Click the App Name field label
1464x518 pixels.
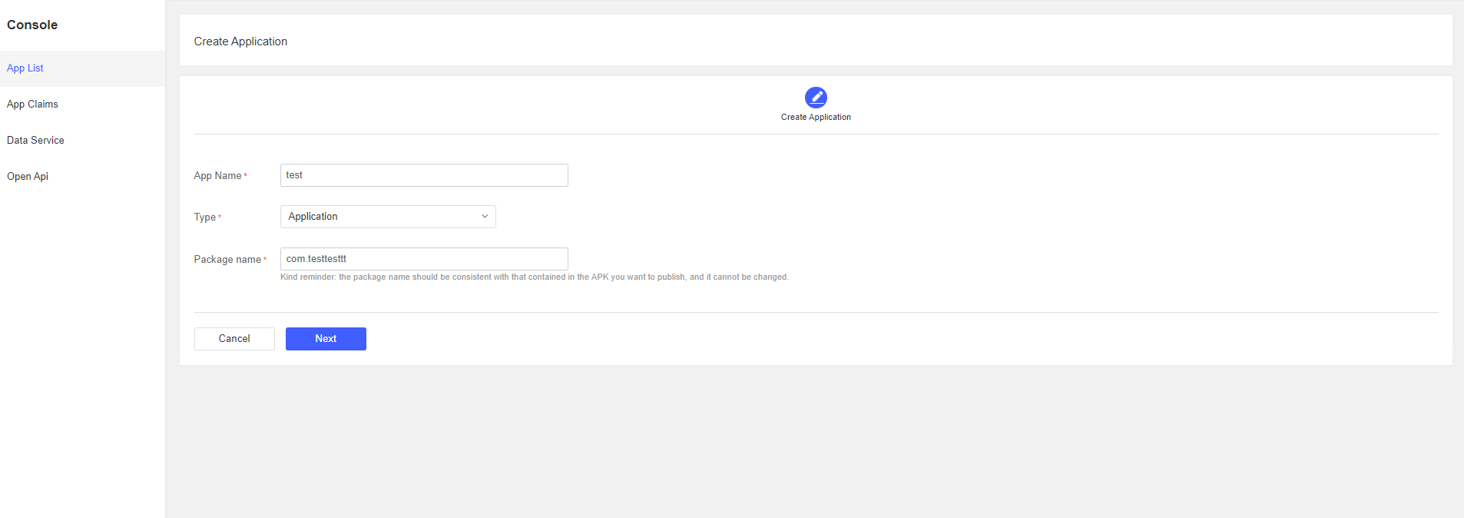[217, 176]
